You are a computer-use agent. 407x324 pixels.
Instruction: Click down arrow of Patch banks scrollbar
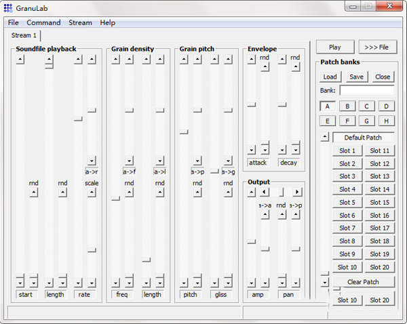click(x=324, y=282)
